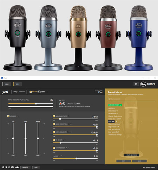Select the Low Voice-Soft preset
The image size is (158, 170).
click(114, 132)
